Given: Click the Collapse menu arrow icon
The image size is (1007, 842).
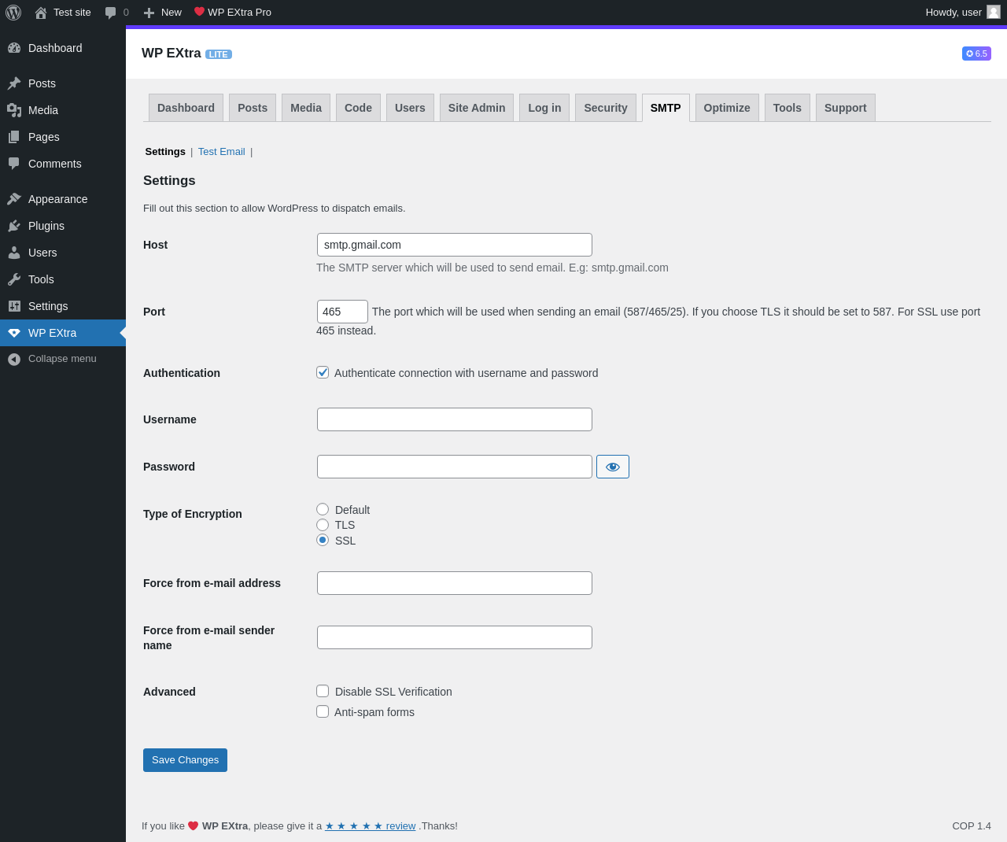Looking at the screenshot, I should 14,359.
